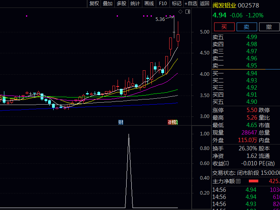The height and width of the screenshot is (210, 280).
Task: Click the 涨 red marker under chart
Action: pos(169,122)
